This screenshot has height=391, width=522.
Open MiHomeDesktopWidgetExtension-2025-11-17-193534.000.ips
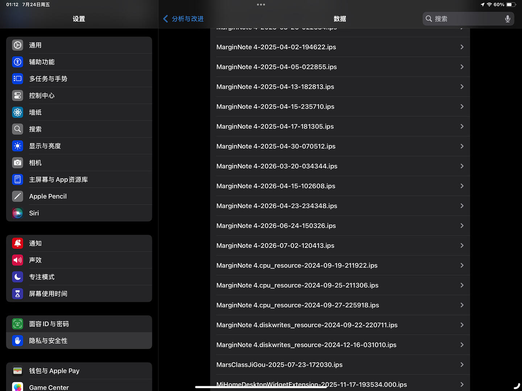[x=340, y=383]
